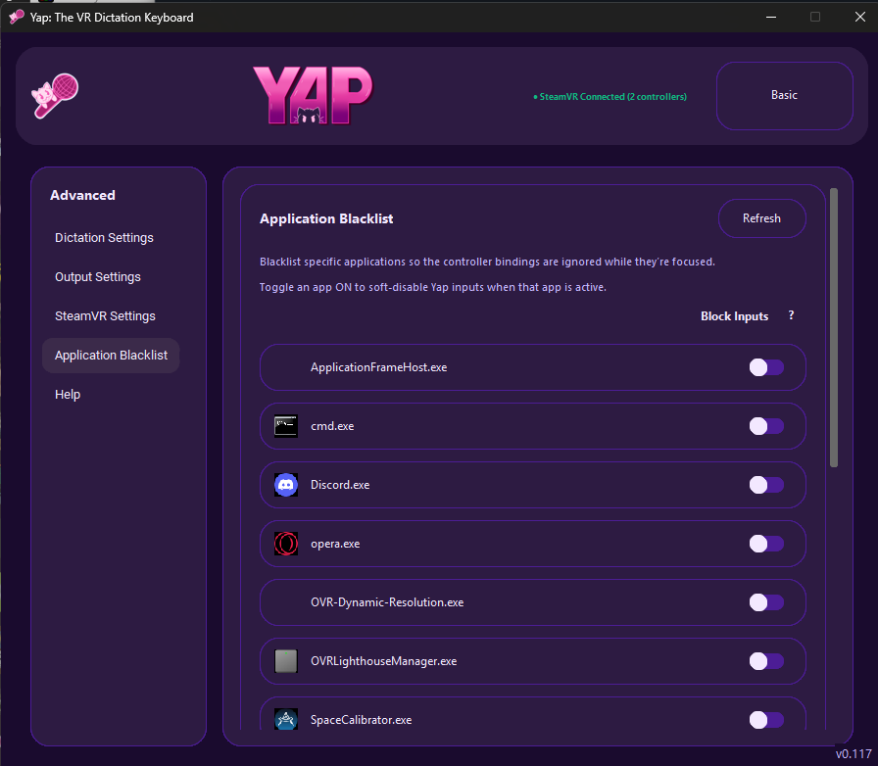This screenshot has width=878, height=766.
Task: Click the Discord app icon
Action: pos(285,485)
